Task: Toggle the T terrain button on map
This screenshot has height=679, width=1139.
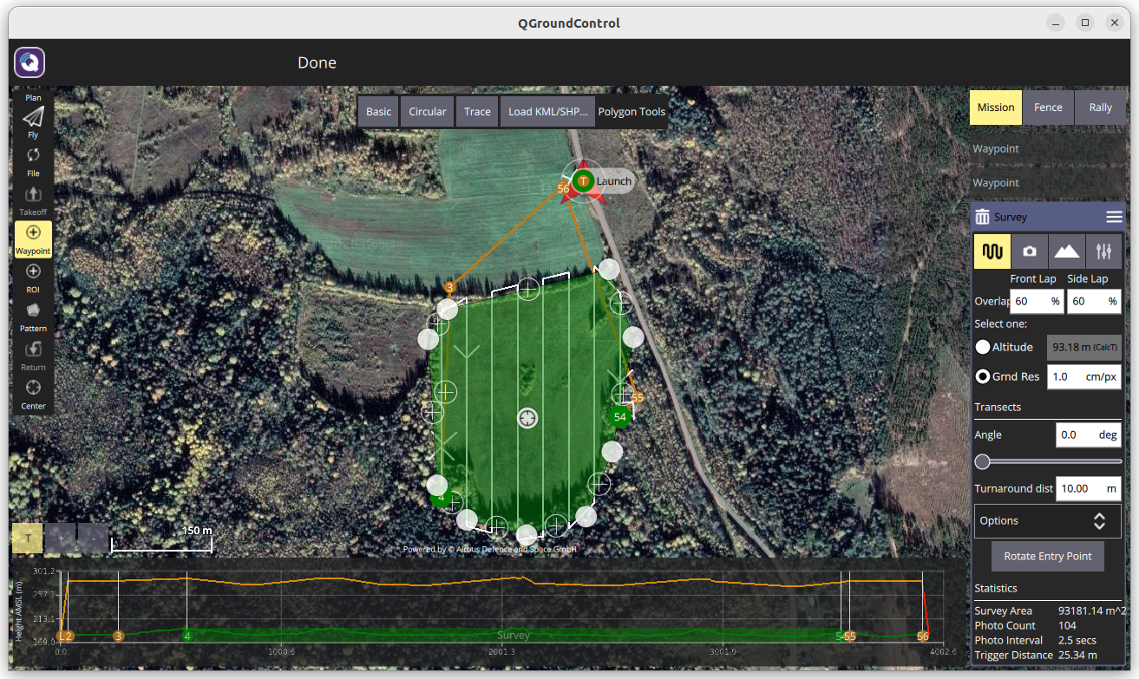Action: coord(28,539)
